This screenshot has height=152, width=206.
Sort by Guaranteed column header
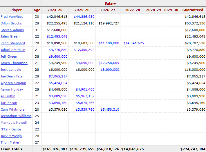pos(193,10)
